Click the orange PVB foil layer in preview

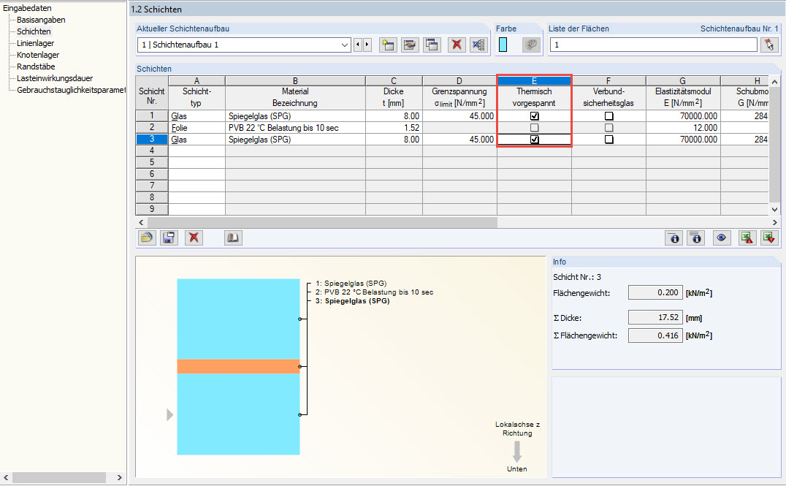[238, 367]
